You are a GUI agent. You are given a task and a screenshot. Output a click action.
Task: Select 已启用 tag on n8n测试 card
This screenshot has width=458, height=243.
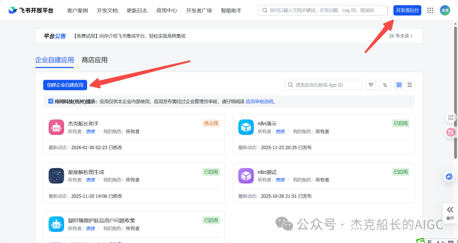pos(400,172)
